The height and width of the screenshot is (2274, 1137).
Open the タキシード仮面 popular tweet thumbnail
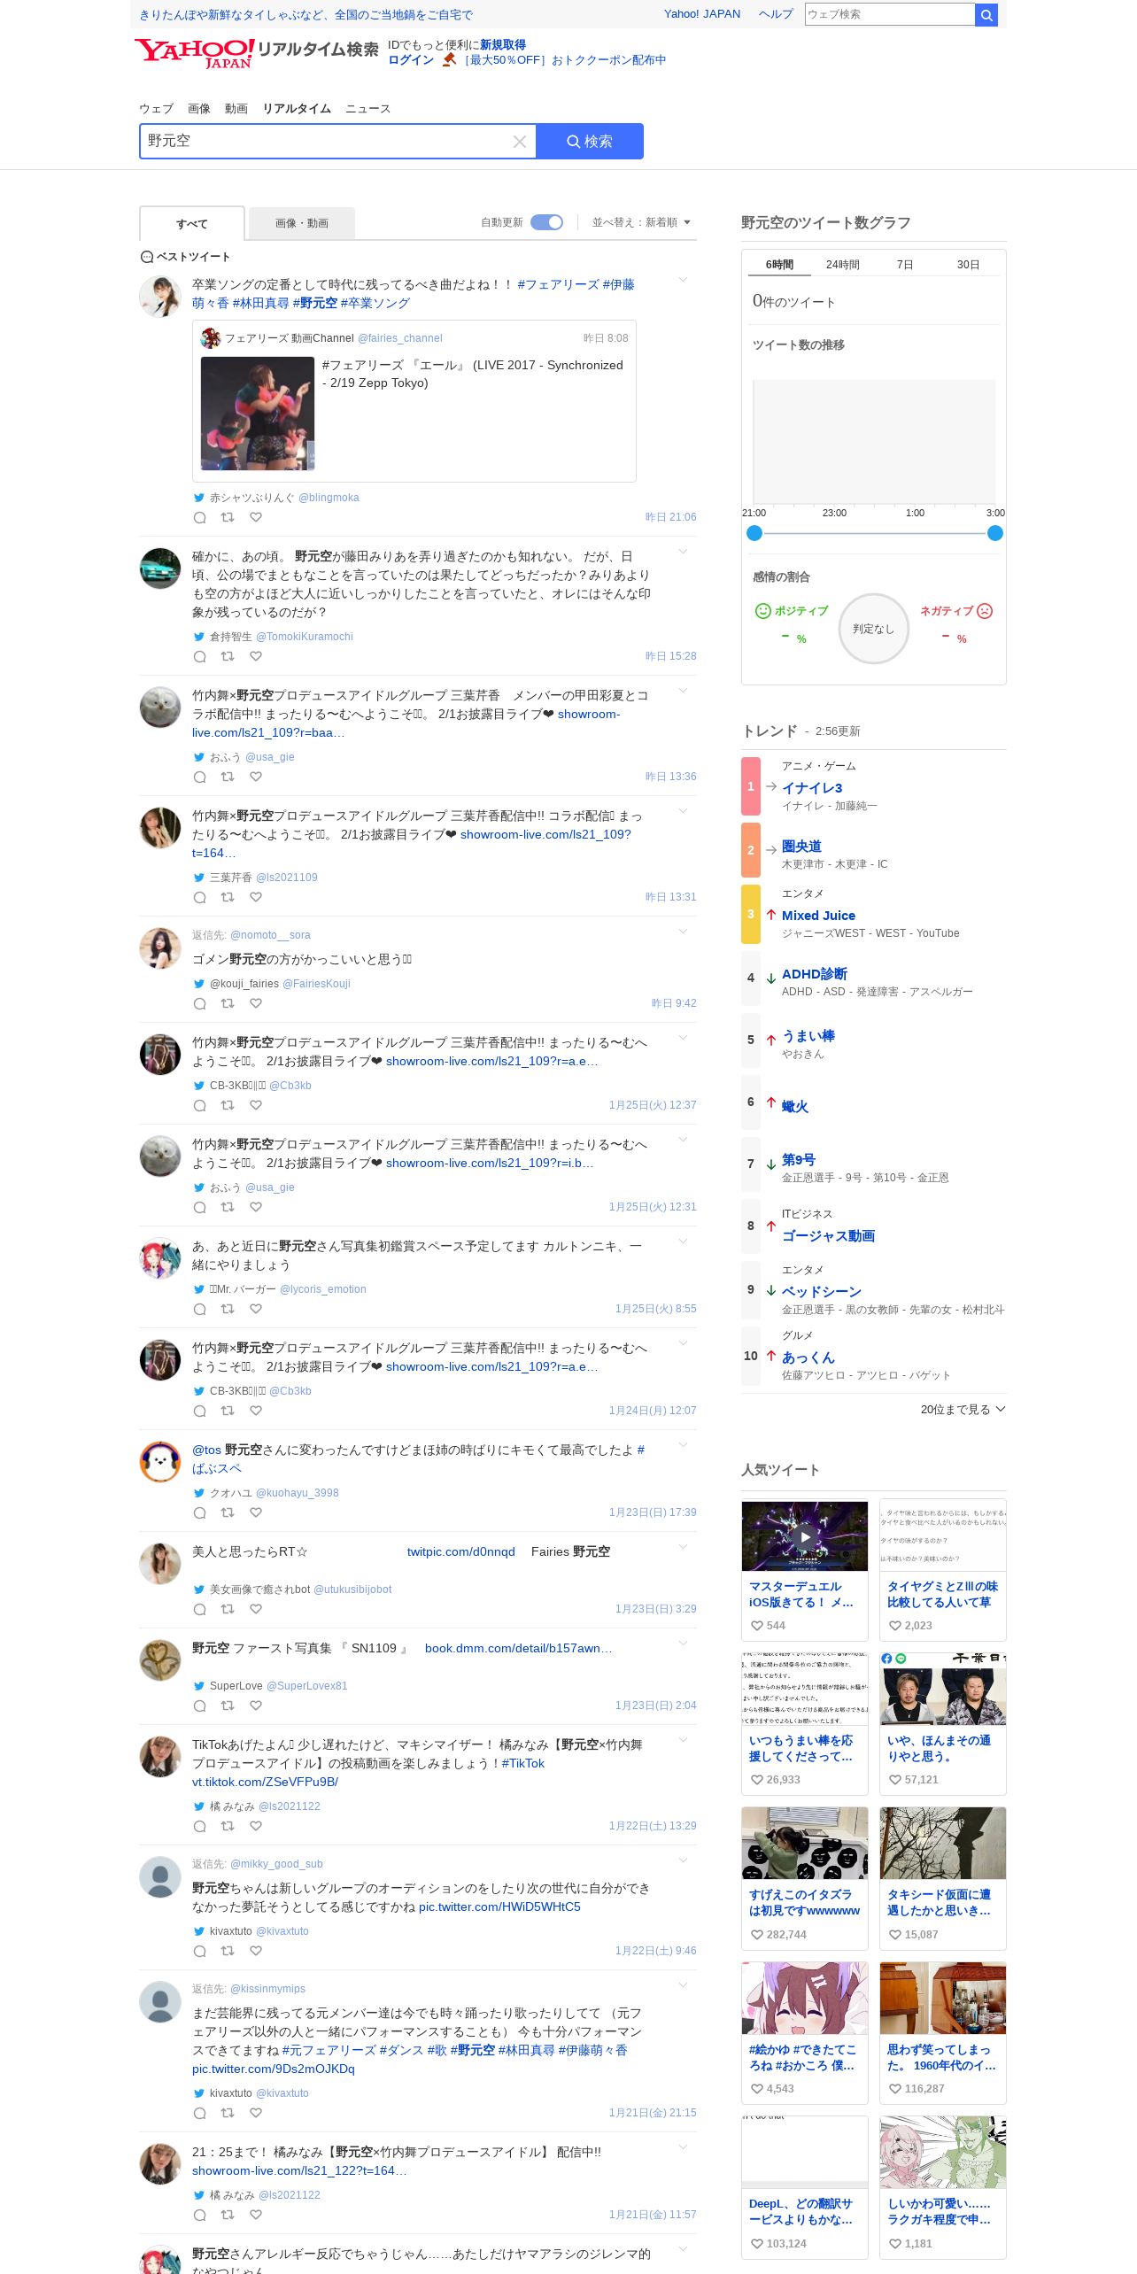pyautogui.click(x=943, y=1844)
